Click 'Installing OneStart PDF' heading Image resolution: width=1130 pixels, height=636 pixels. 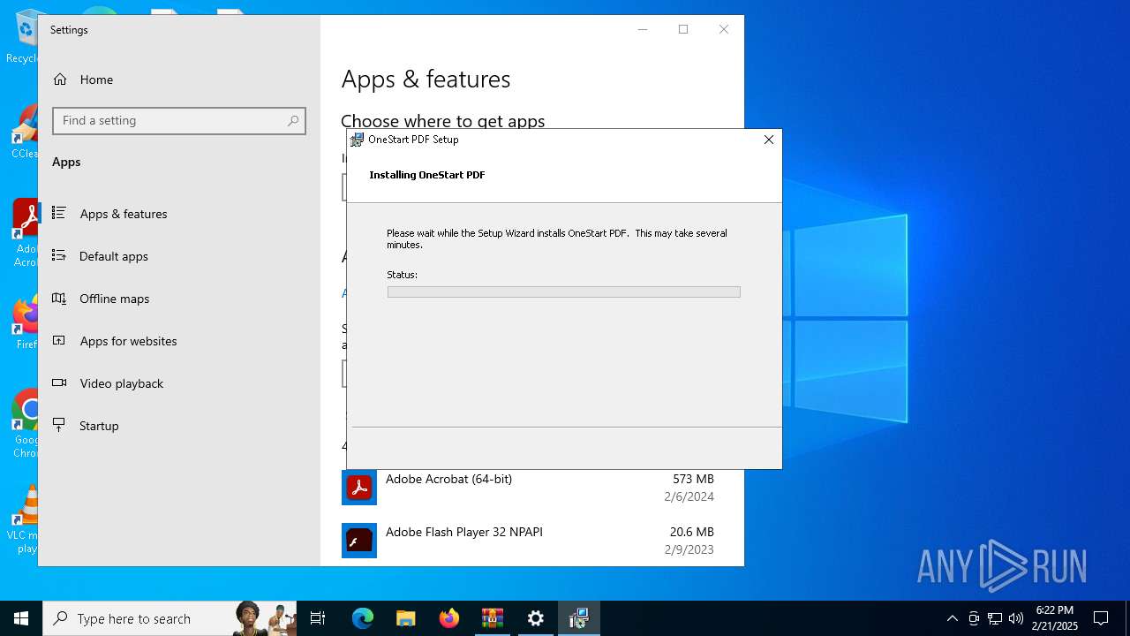(427, 175)
